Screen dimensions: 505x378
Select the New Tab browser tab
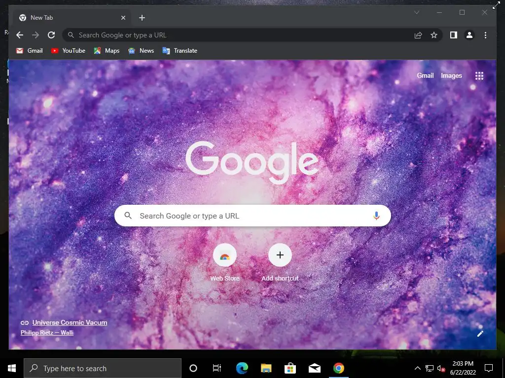coord(72,18)
